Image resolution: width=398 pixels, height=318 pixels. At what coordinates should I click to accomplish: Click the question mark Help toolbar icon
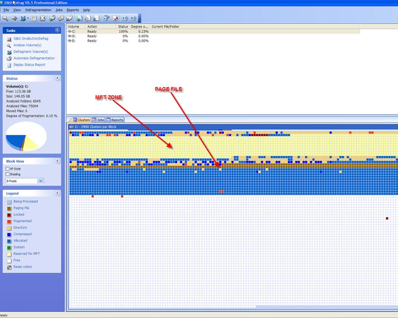tap(133, 18)
